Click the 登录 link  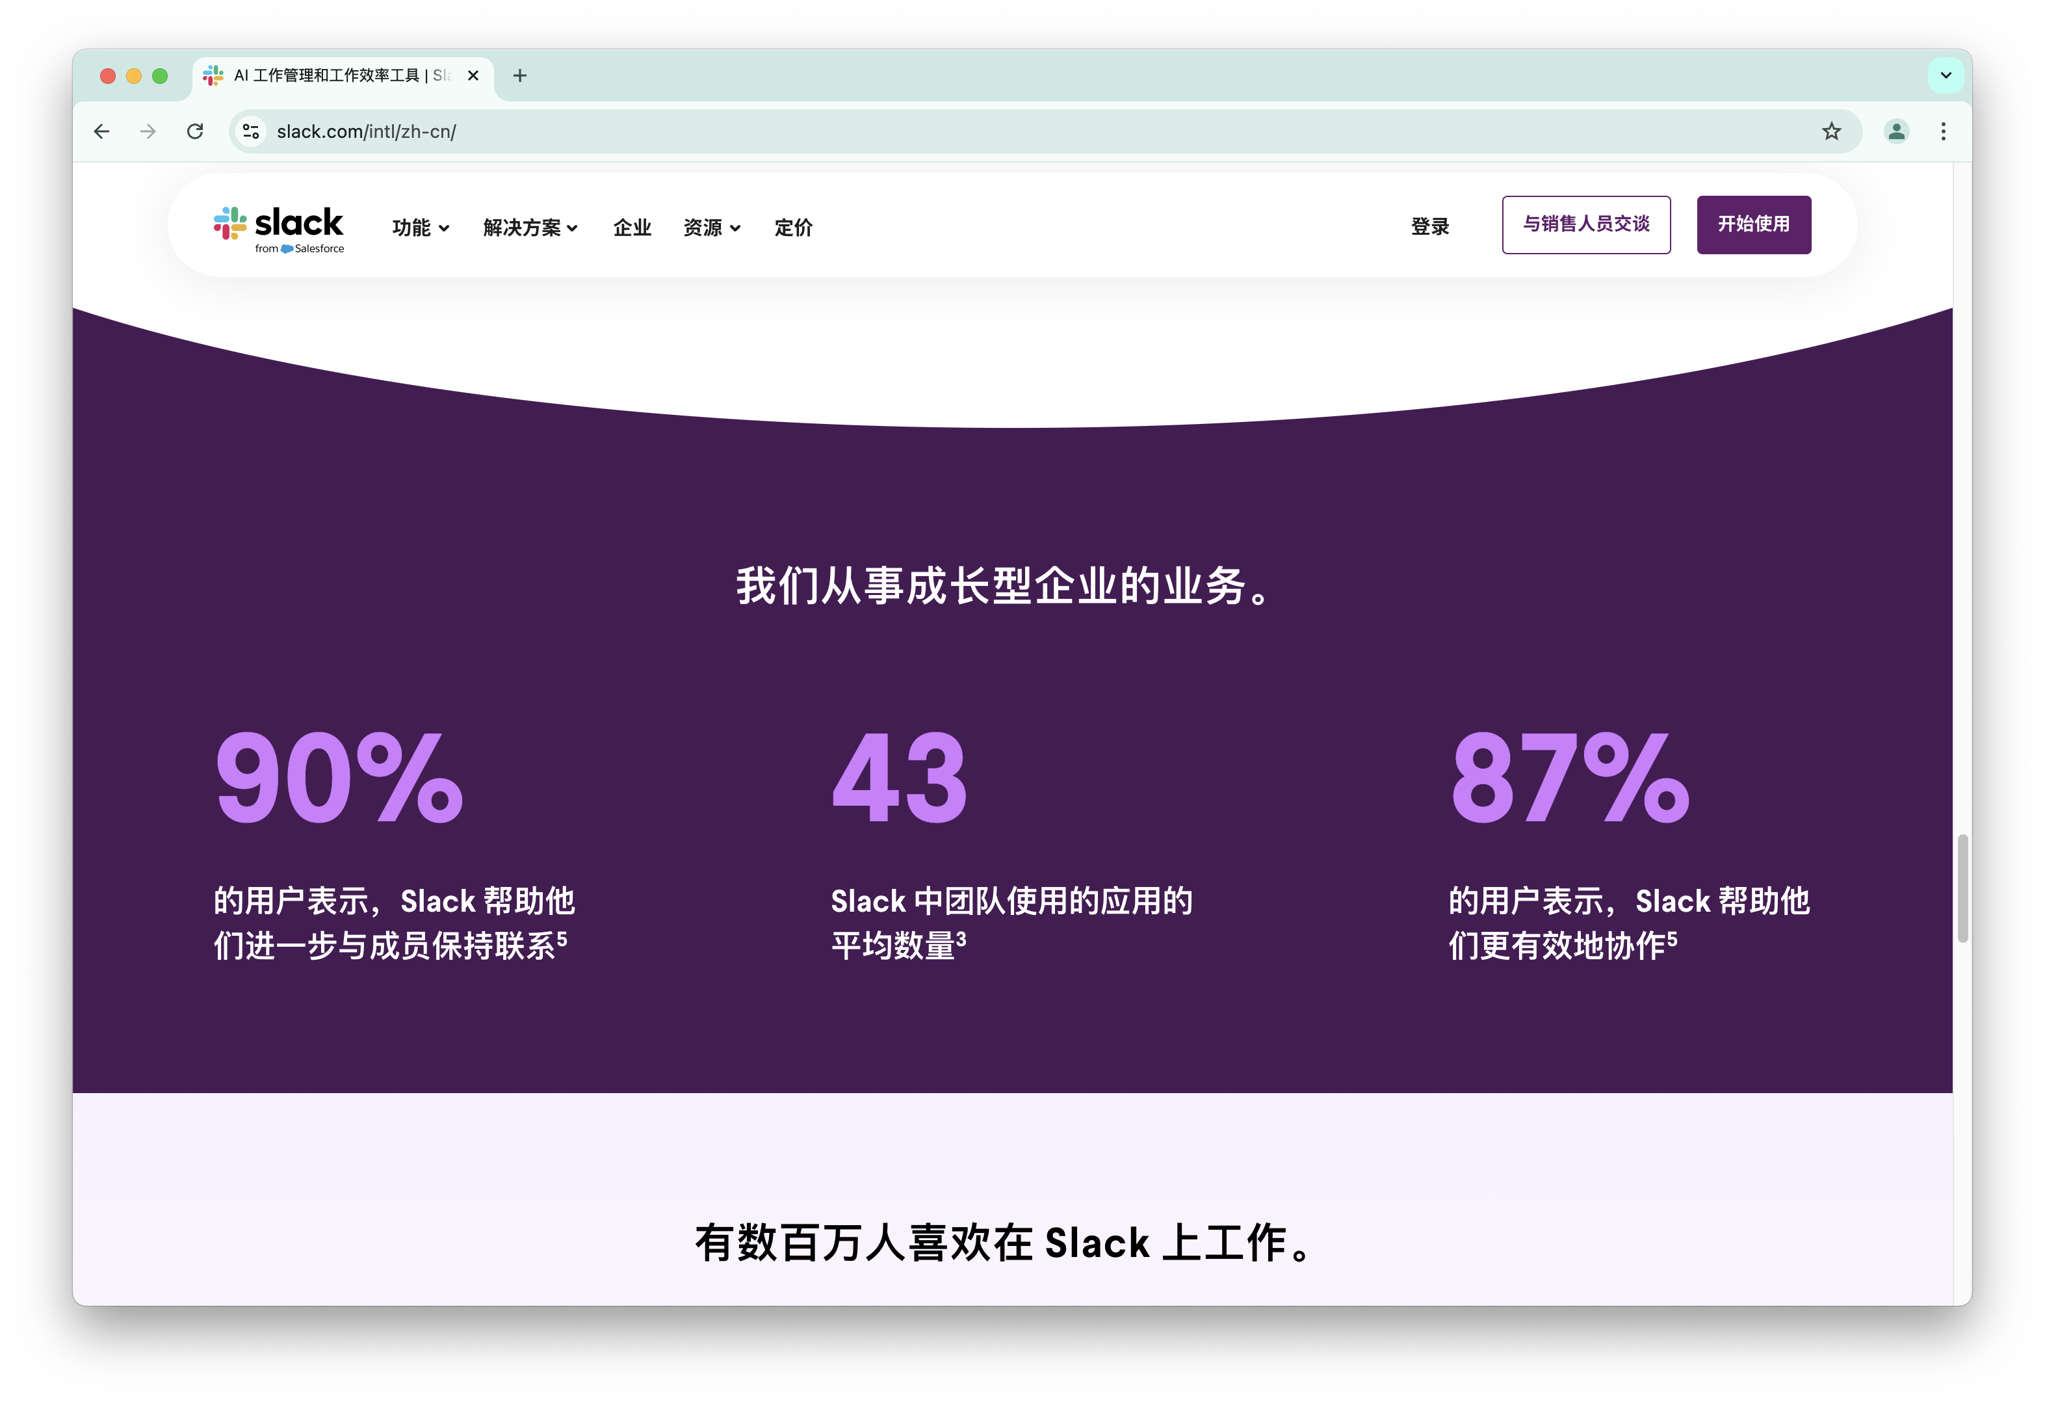point(1429,226)
